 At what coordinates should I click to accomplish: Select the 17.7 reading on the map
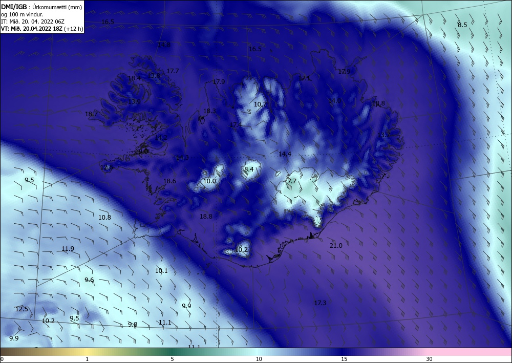173,71
